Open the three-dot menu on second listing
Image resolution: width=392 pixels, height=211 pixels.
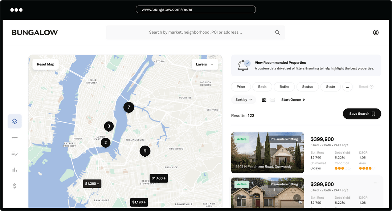click(x=376, y=183)
